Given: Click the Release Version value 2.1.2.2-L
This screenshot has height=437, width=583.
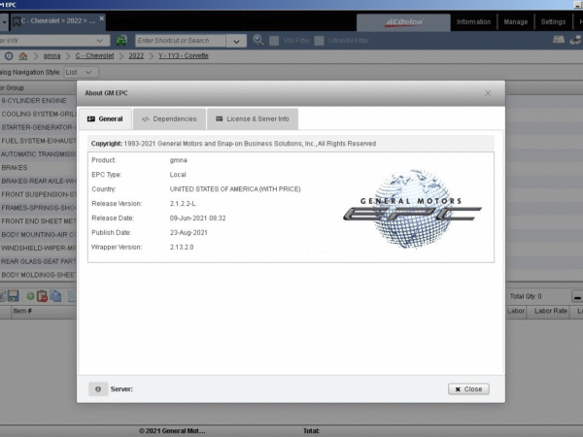Looking at the screenshot, I should point(183,204).
